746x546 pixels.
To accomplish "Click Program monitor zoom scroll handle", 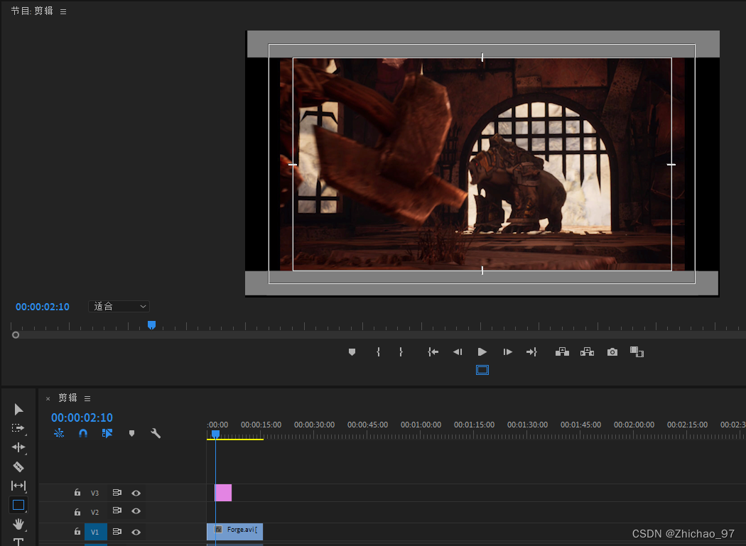I will [x=16, y=335].
